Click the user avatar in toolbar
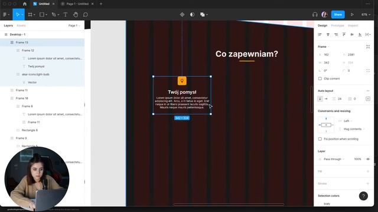This screenshot has width=378, height=212. point(324,14)
